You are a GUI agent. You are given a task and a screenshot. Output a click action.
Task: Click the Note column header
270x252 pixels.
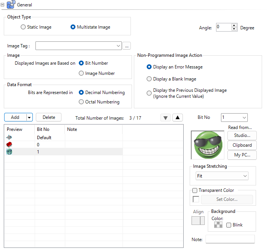pyautogui.click(x=94, y=129)
